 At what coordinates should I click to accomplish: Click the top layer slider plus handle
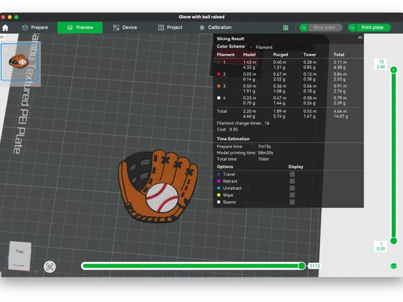[393, 70]
